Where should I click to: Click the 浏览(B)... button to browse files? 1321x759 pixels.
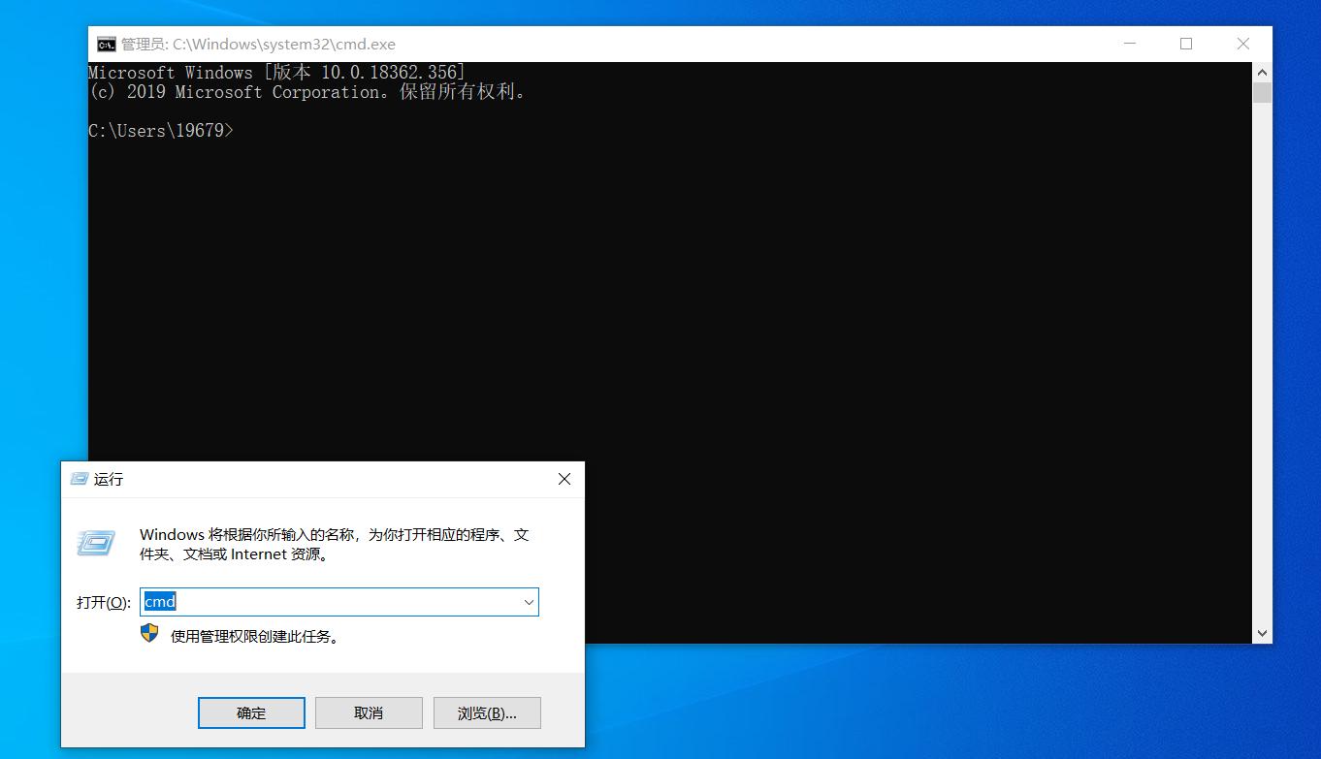click(x=487, y=712)
